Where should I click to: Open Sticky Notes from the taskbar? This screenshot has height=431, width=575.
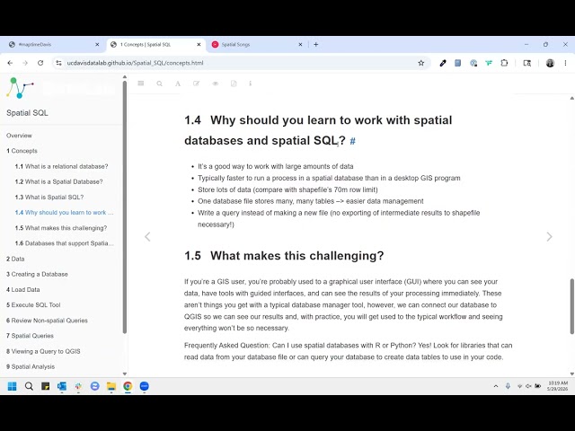point(46,386)
